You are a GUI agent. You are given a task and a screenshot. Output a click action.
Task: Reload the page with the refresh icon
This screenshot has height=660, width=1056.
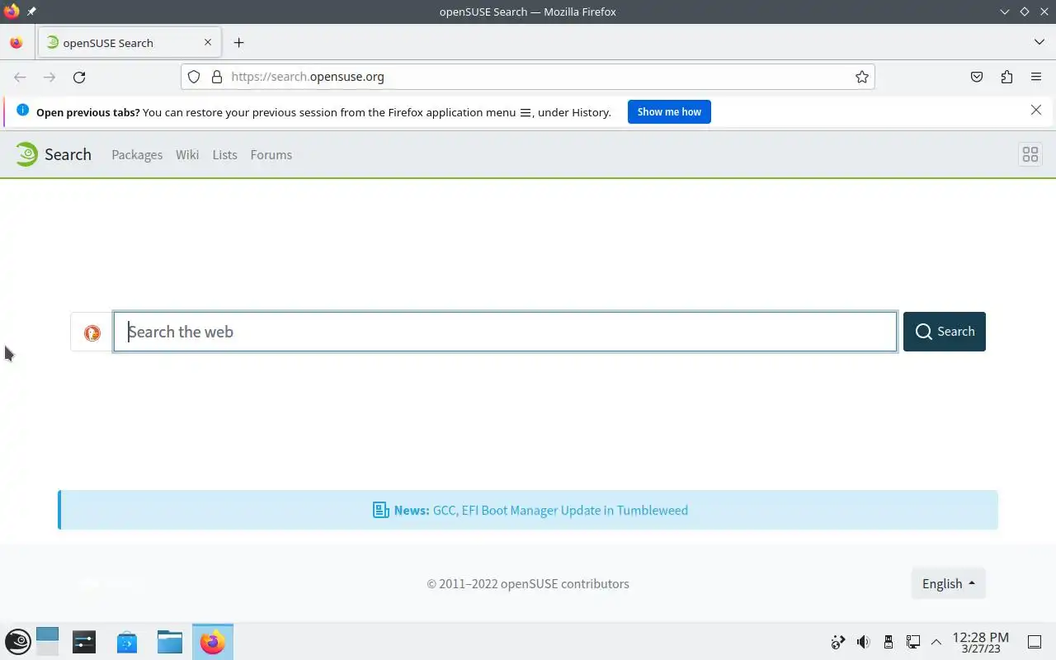(x=79, y=77)
